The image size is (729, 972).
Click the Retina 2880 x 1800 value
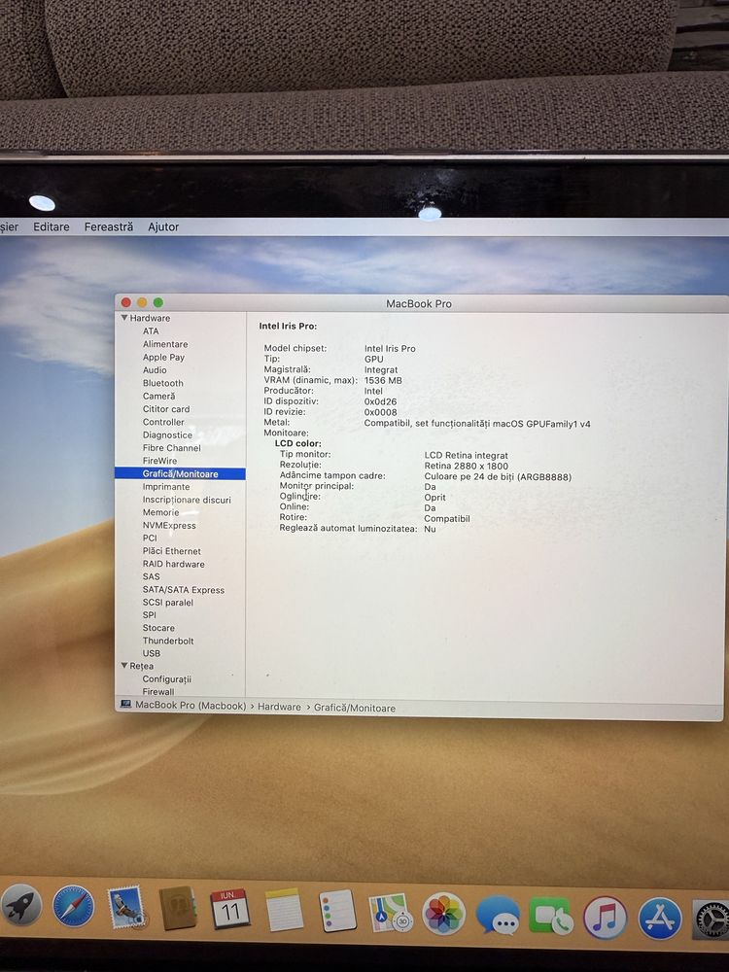467,467
